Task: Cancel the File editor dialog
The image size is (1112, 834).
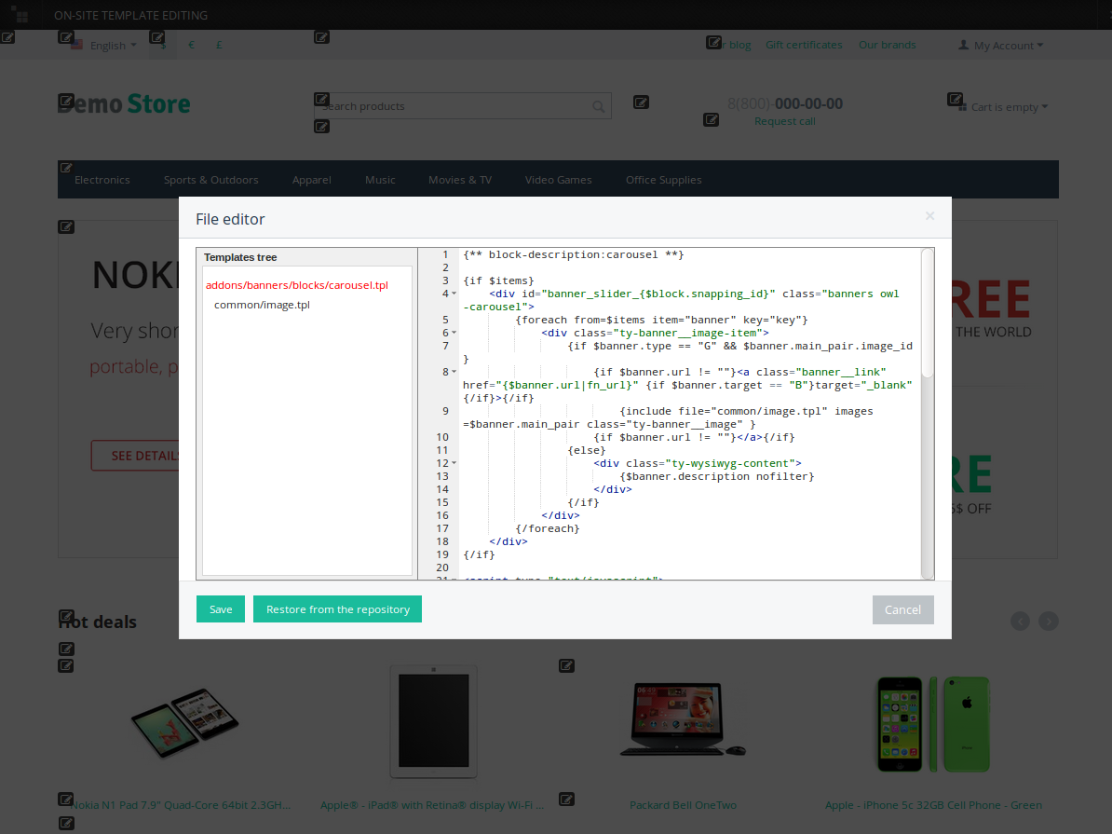Action: (x=902, y=609)
